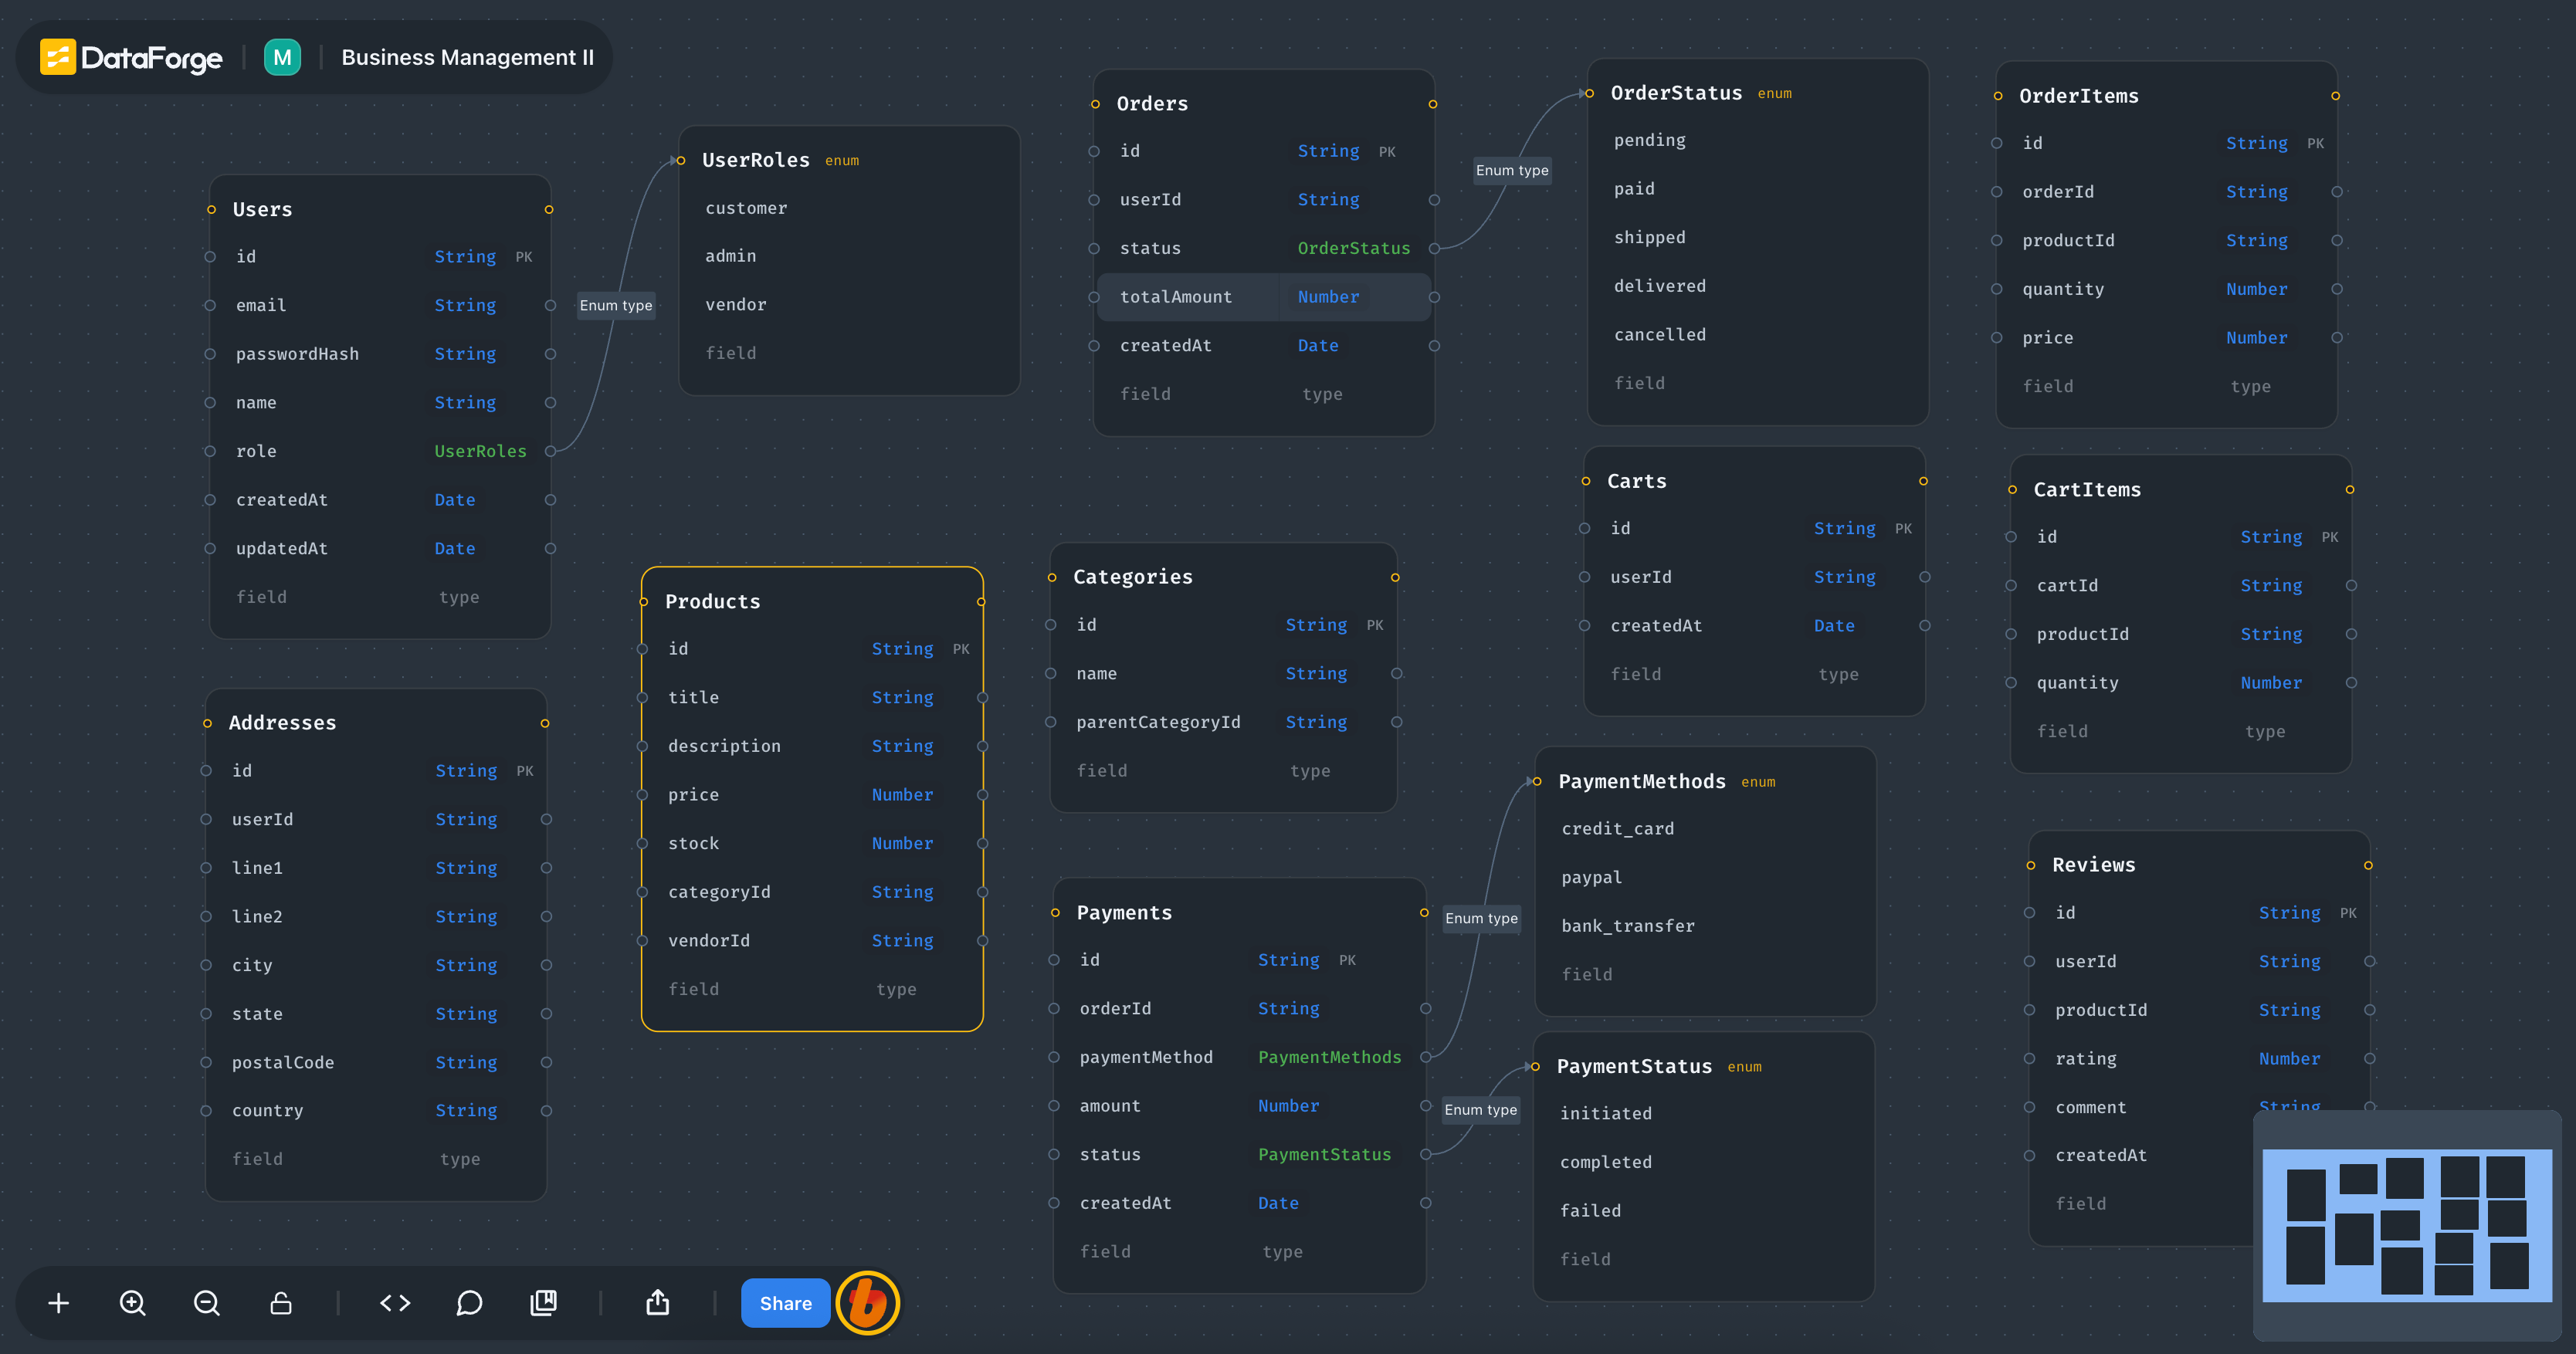Click the minimap in the bottom-right corner
This screenshot has width=2576, height=1354.
coord(2410,1225)
